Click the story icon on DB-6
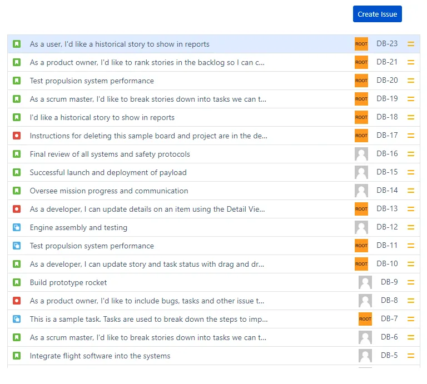 coord(17,337)
